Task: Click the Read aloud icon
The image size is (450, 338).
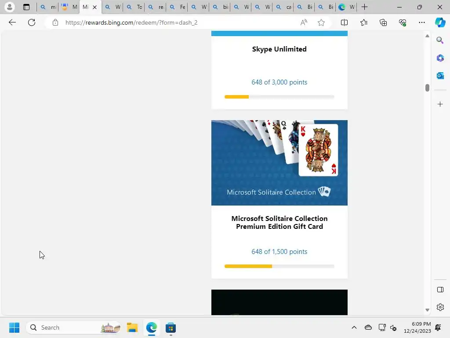Action: tap(304, 22)
